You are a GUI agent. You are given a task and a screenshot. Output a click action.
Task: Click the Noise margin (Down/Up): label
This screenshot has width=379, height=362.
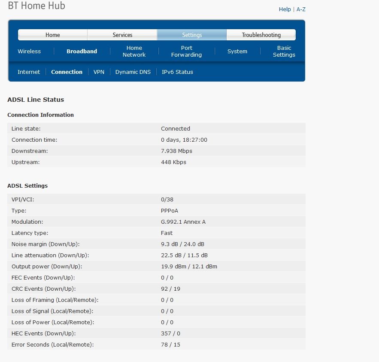coord(45,244)
